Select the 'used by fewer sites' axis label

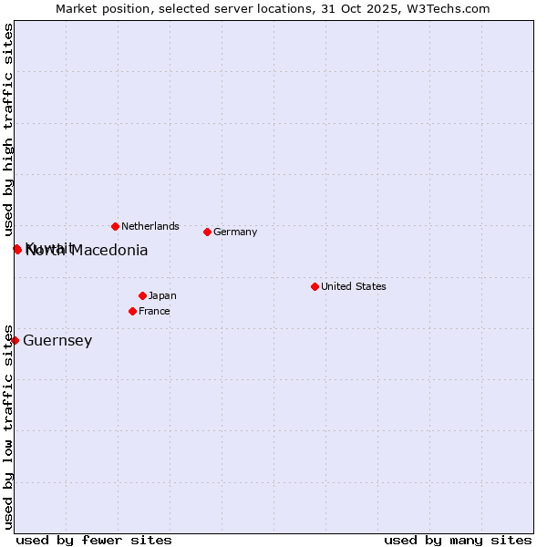click(x=94, y=540)
